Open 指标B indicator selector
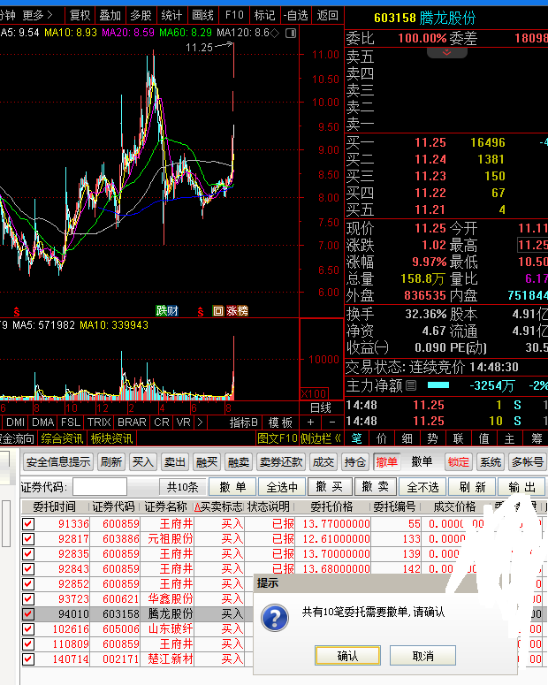 pyautogui.click(x=243, y=422)
